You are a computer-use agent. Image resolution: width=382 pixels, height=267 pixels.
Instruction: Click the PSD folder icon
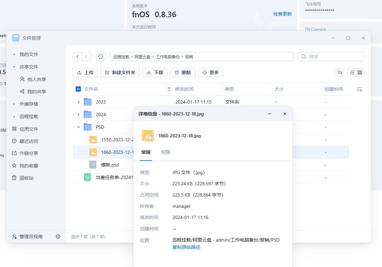88,127
